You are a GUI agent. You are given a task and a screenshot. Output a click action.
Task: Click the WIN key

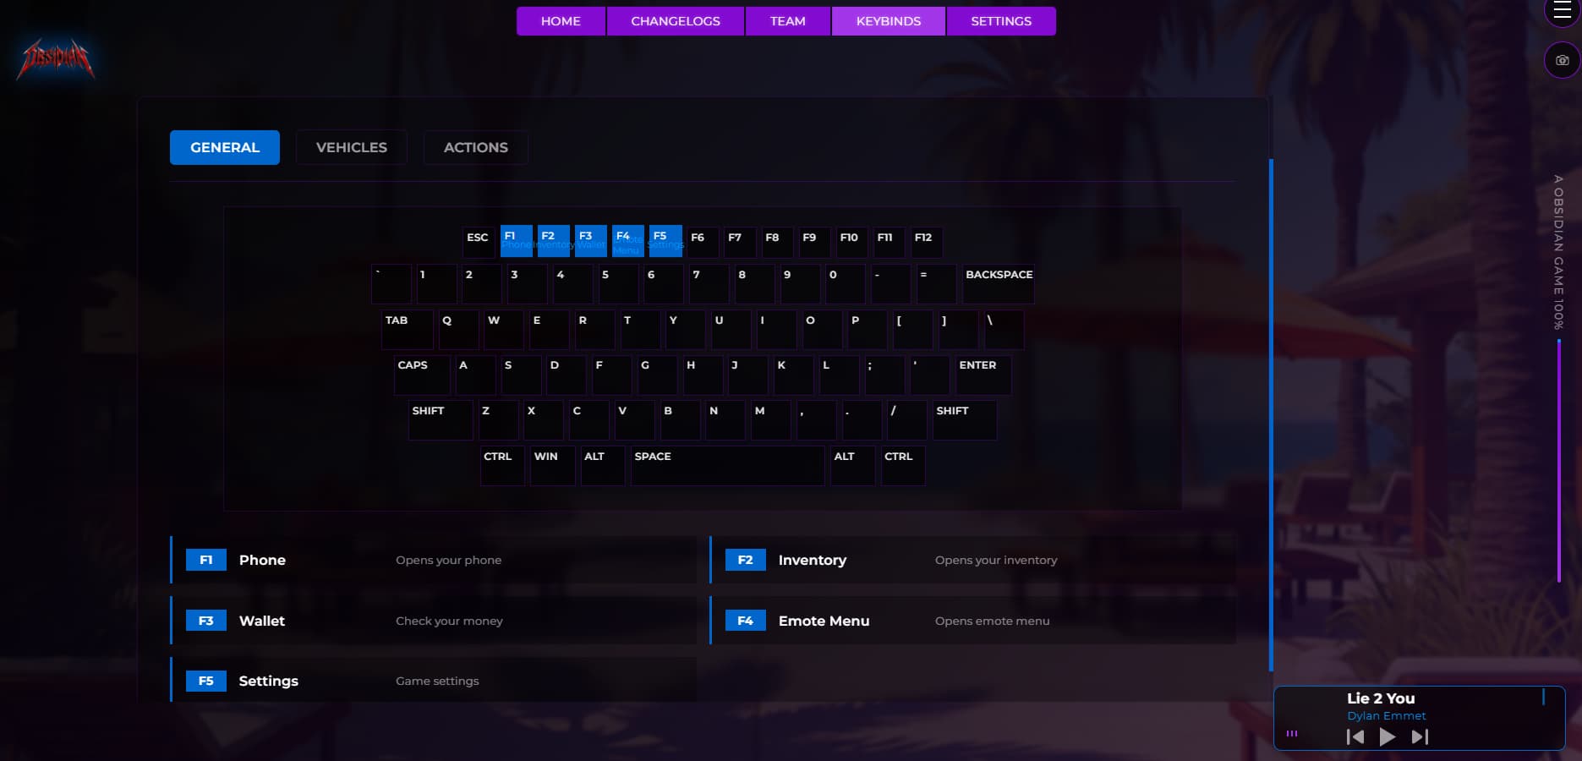click(553, 465)
